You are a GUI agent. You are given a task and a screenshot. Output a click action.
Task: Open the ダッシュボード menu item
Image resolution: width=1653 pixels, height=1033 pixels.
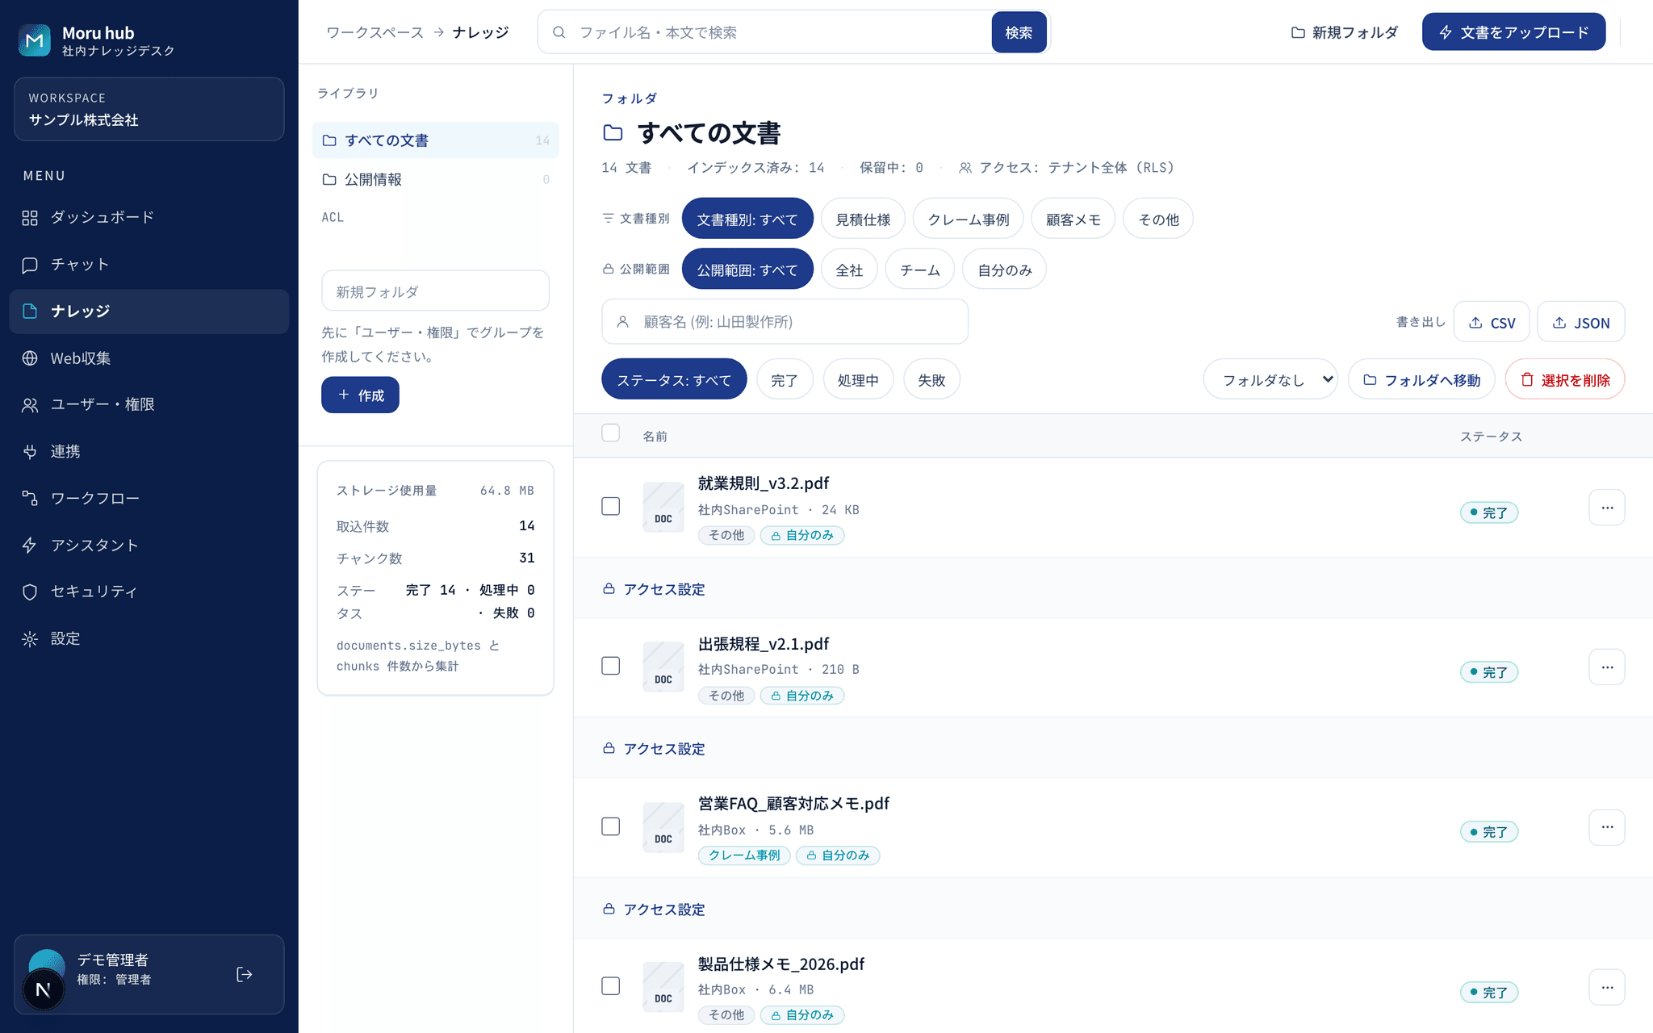tap(149, 217)
